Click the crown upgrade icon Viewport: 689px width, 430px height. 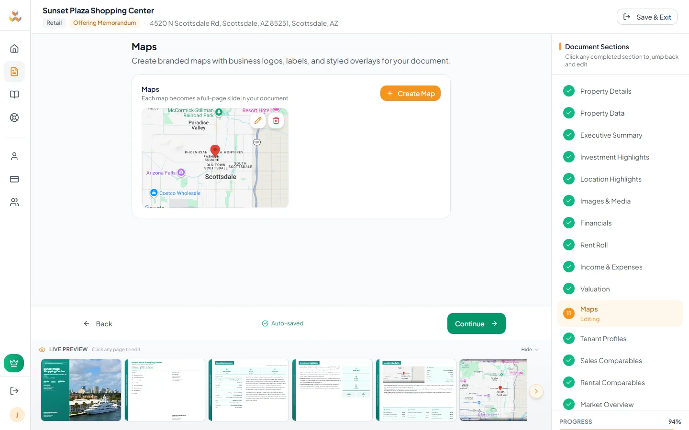[x=14, y=363]
